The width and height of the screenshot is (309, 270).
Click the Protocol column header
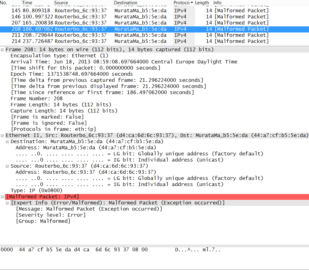[x=184, y=3]
